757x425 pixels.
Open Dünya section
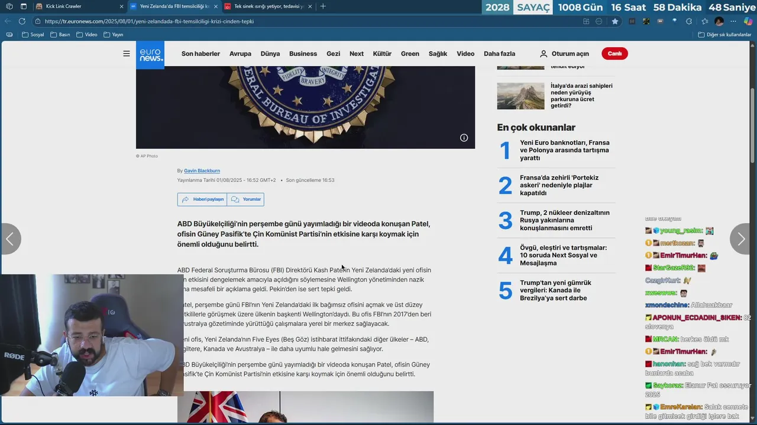(270, 54)
